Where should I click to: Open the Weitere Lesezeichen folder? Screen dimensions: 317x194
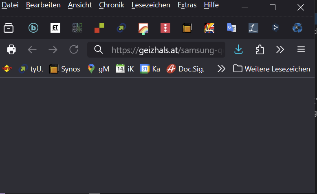tap(271, 69)
